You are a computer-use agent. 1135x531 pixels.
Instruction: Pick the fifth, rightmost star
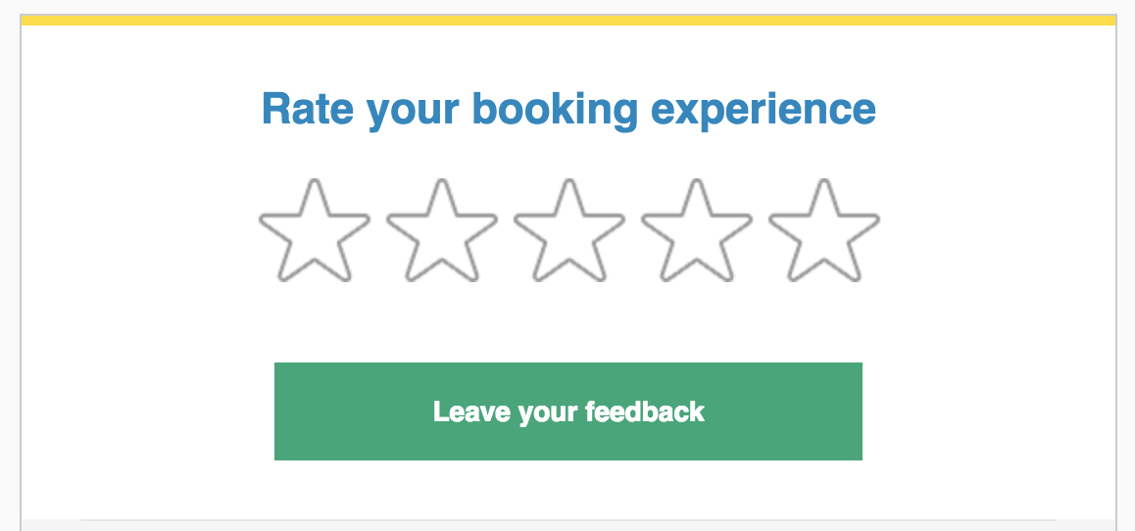(824, 231)
